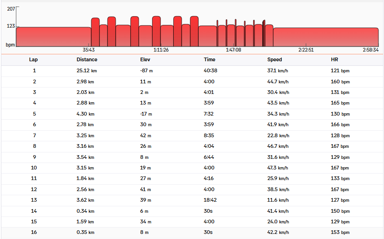Click the -17 m elevation cell
Viewport: 384px width, 239px height.
coord(146,114)
